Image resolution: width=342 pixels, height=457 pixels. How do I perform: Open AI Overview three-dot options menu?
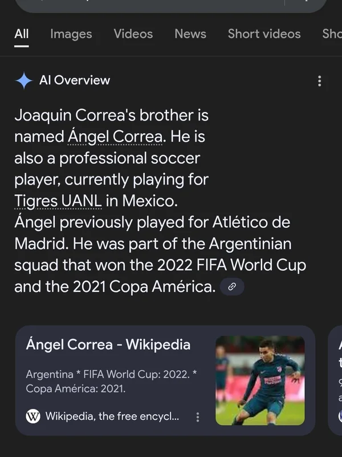(319, 81)
